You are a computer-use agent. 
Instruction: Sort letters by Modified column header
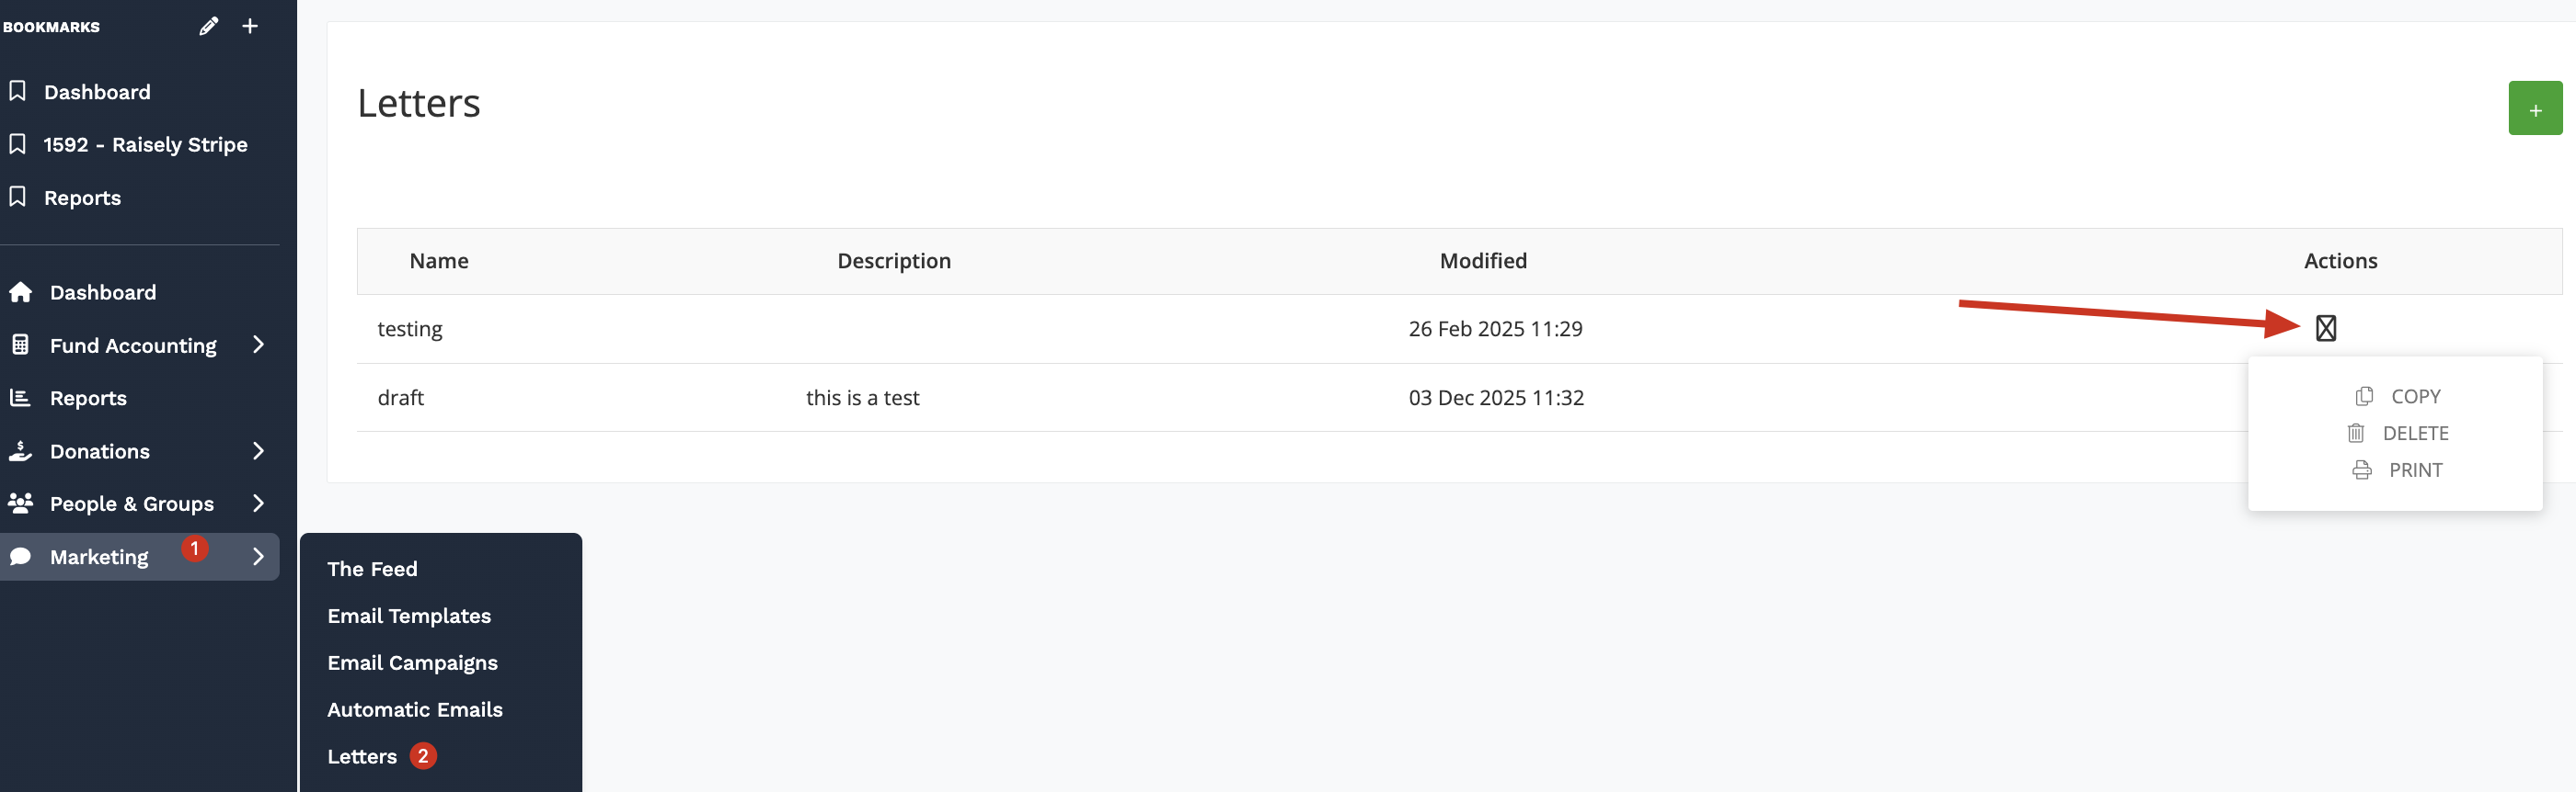[x=1483, y=261]
